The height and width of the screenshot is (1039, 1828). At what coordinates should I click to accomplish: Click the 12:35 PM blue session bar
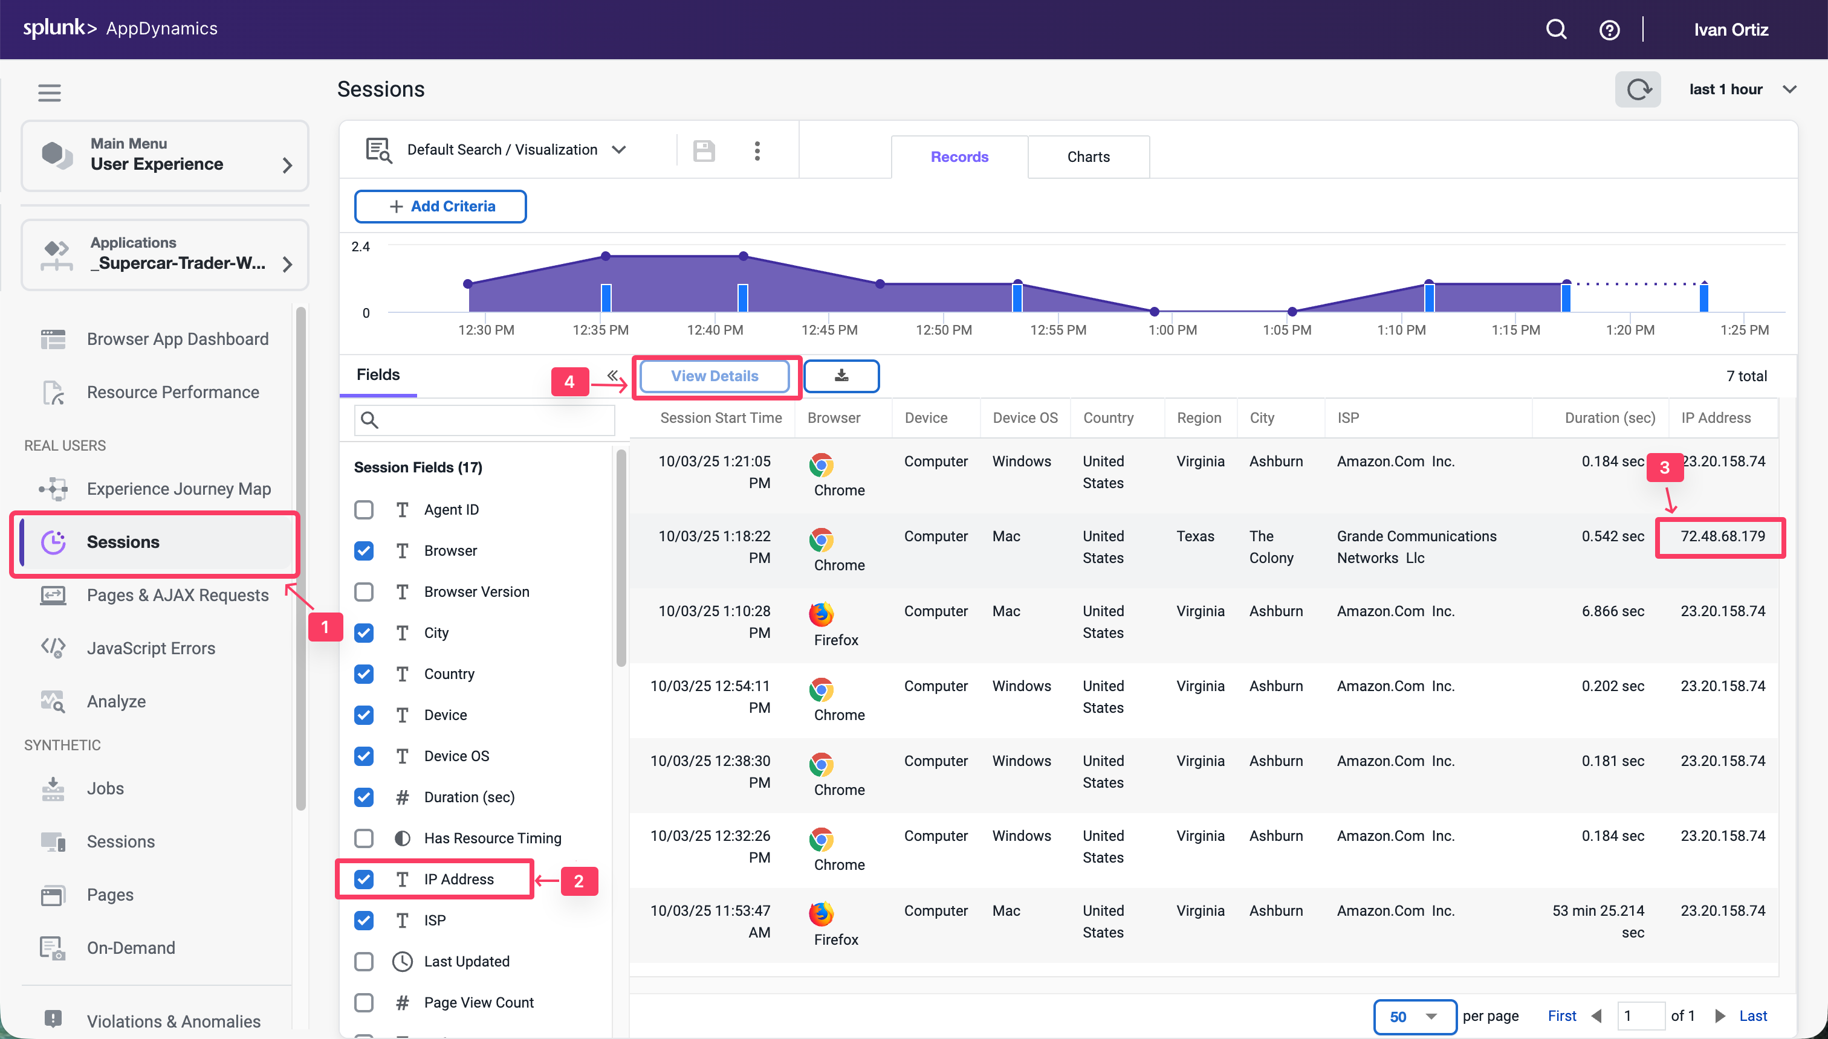coord(606,298)
